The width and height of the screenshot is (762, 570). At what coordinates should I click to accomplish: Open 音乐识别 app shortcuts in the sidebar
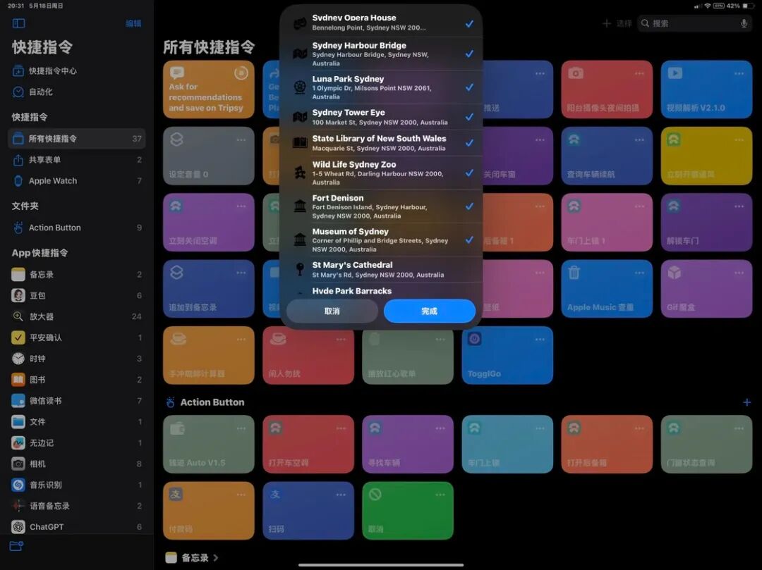click(x=77, y=485)
